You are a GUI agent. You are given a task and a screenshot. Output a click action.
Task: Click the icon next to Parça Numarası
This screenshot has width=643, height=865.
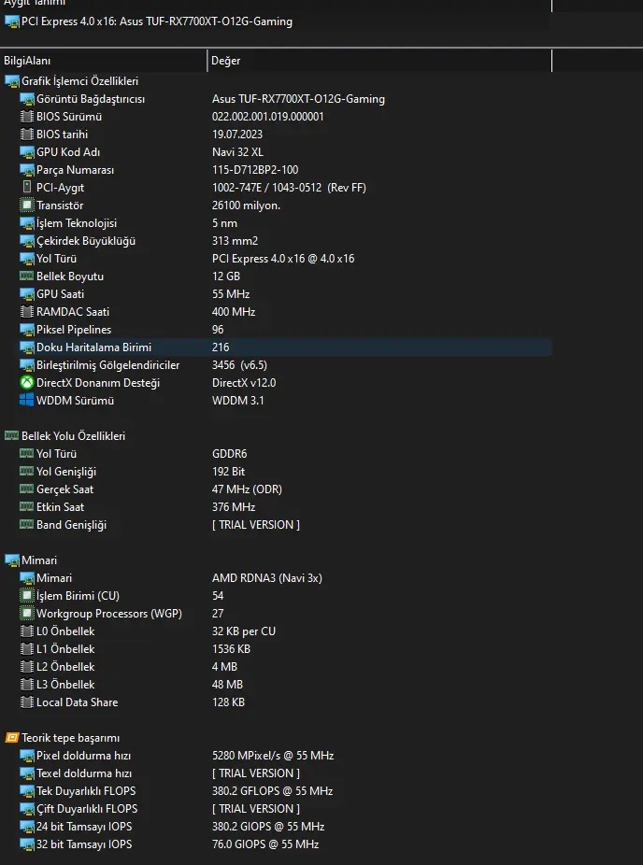pyautogui.click(x=26, y=170)
